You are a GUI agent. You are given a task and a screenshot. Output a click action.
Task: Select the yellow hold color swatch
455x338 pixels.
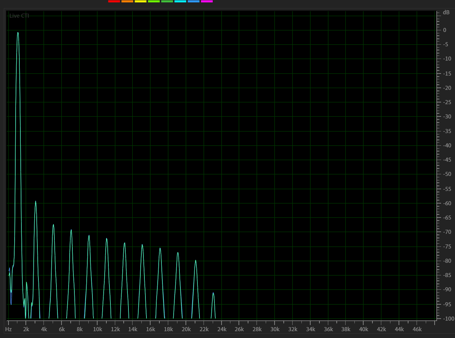coord(140,1)
